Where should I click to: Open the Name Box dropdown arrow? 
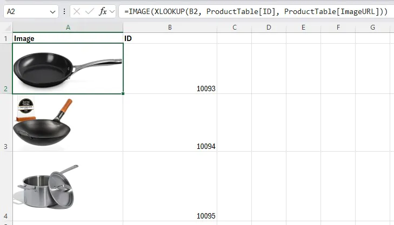pyautogui.click(x=52, y=12)
